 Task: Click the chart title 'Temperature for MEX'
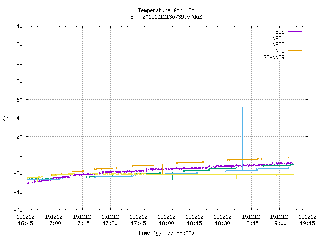click(166, 10)
